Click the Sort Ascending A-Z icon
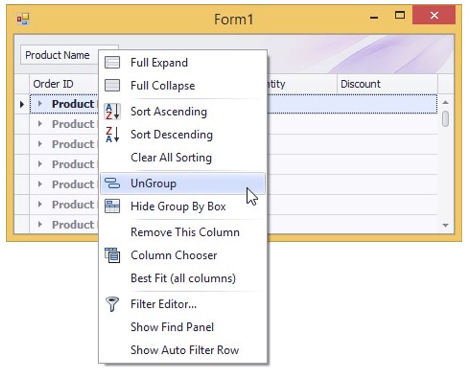The height and width of the screenshot is (374, 474). coord(112,112)
